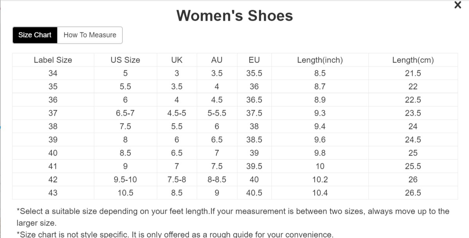Click the Women's Shoes heading
This screenshot has height=238, width=469.
(234, 16)
